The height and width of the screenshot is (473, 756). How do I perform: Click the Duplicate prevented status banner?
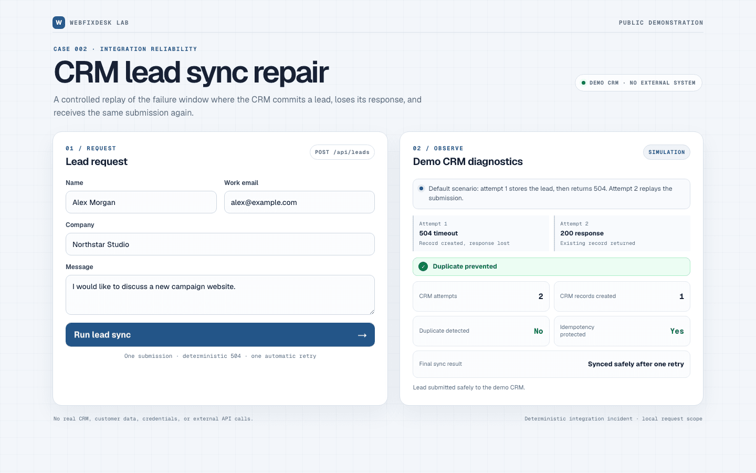(x=551, y=266)
